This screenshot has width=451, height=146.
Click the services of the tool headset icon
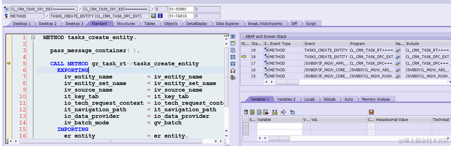233,71
